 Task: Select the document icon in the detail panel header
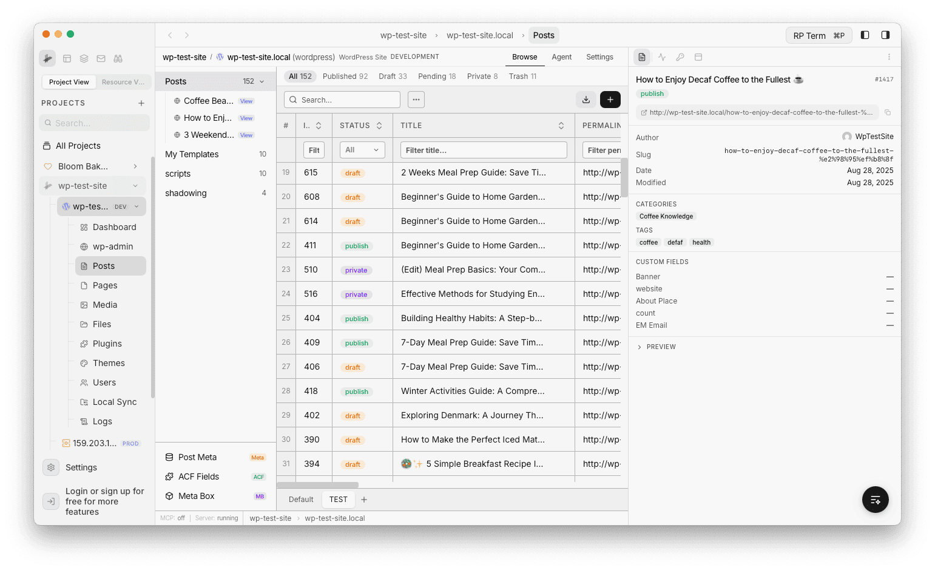point(642,56)
